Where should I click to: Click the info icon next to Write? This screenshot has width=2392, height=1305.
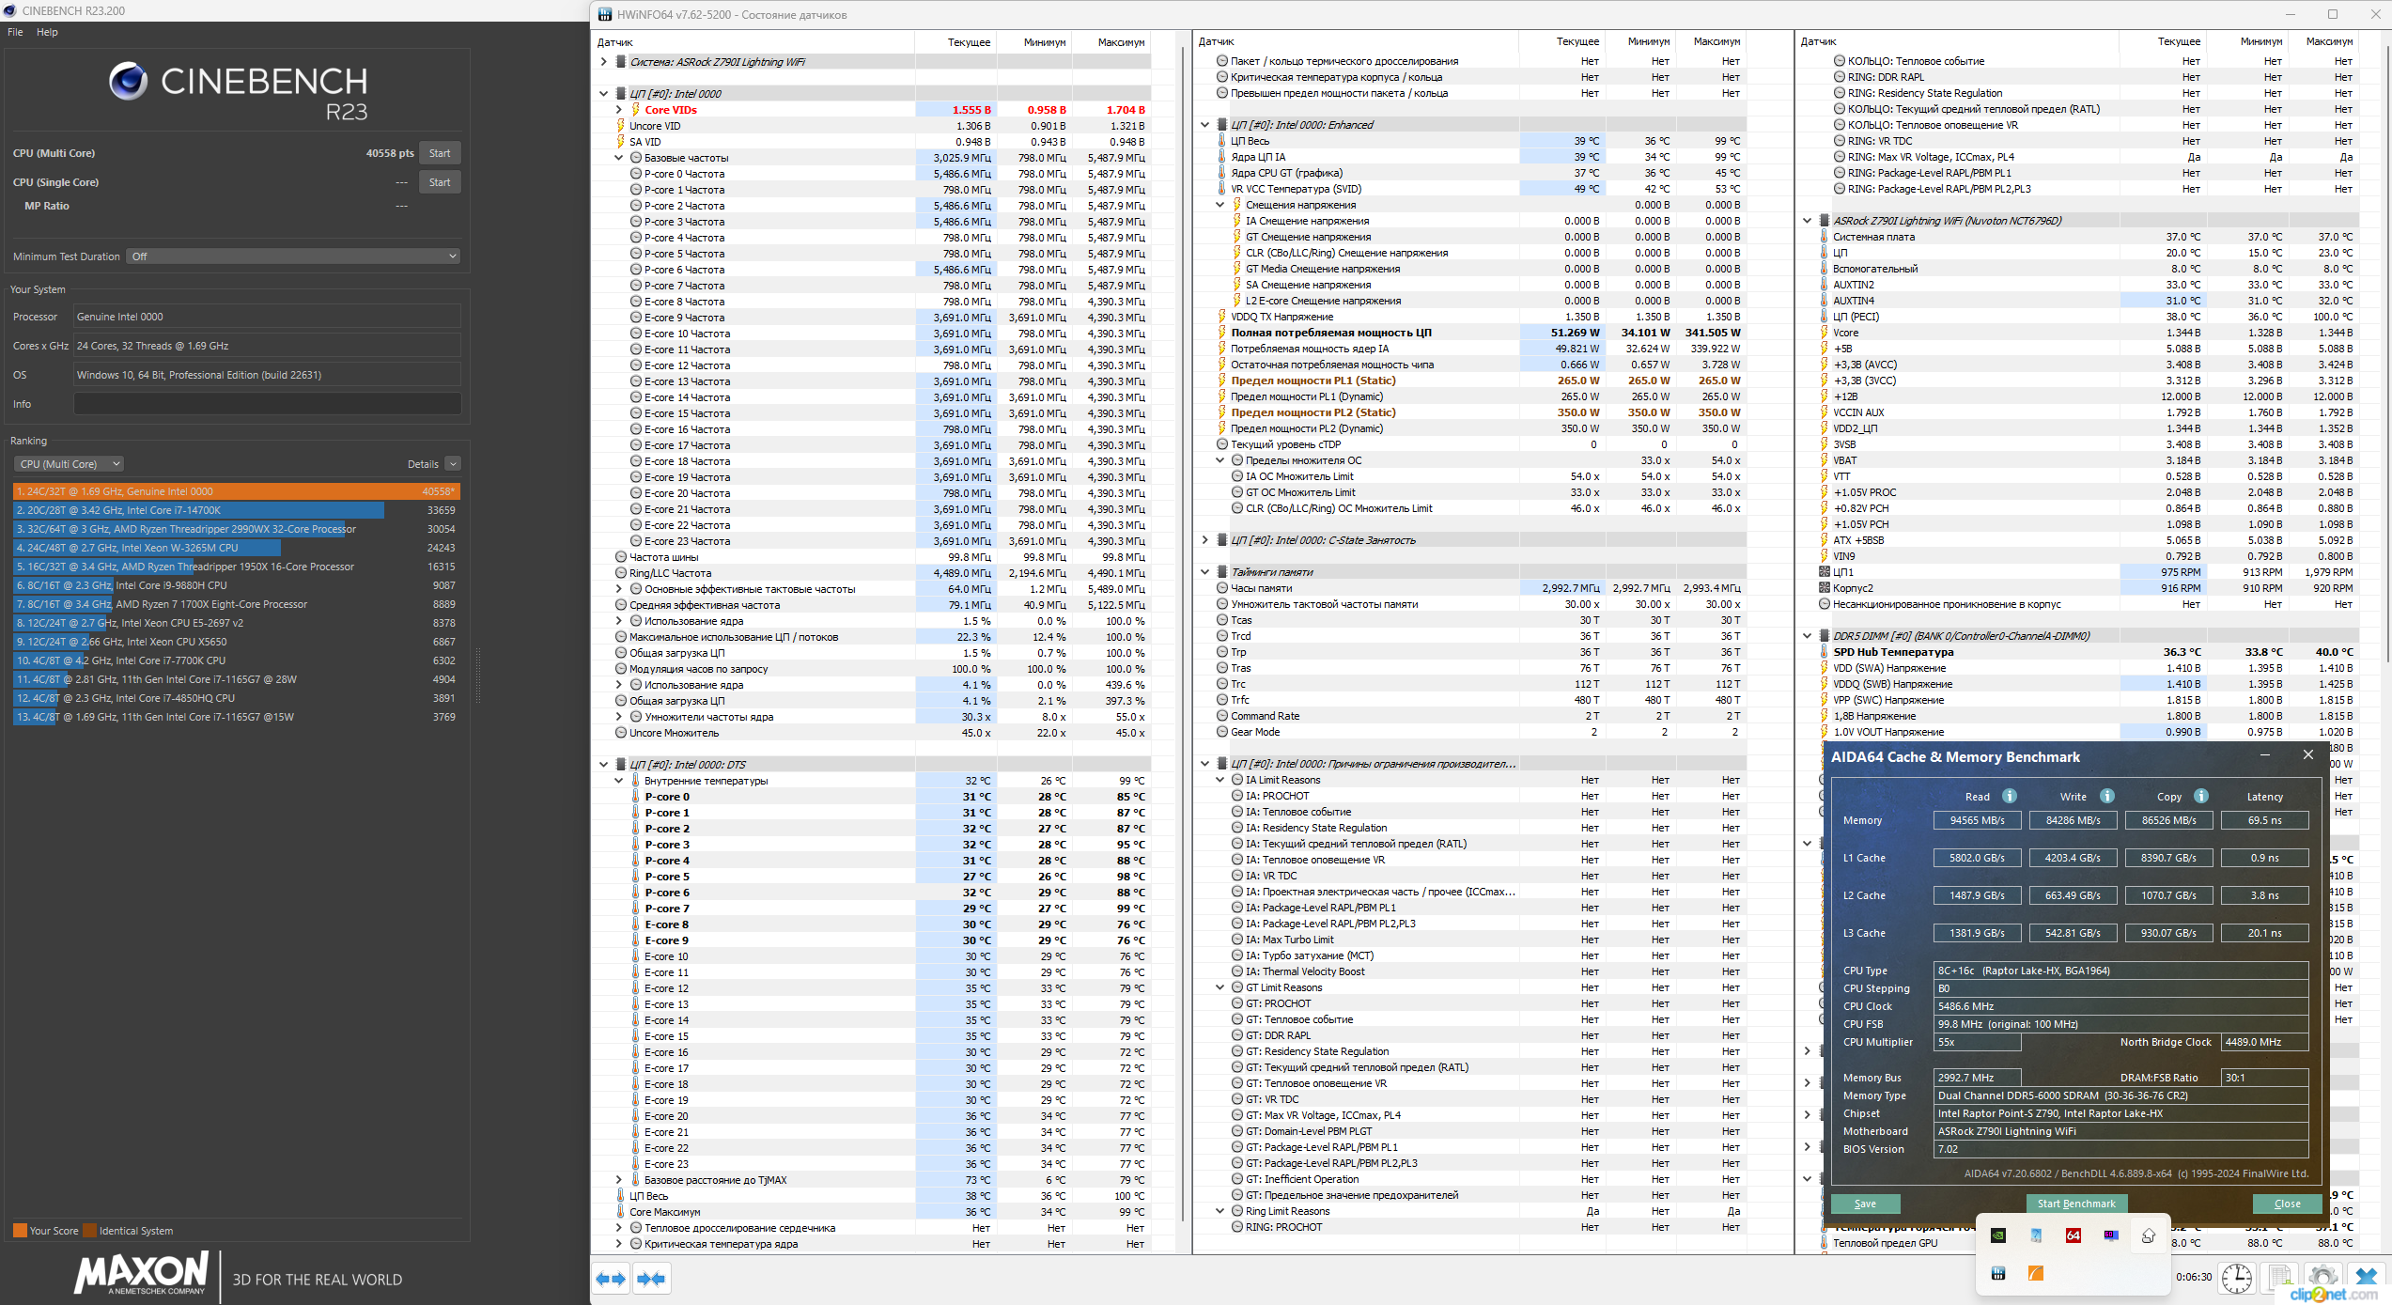coord(2107,796)
